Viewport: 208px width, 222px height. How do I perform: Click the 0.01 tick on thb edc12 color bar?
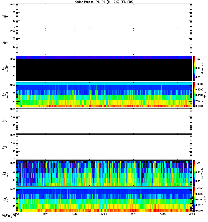pyautogui.click(x=198, y=77)
